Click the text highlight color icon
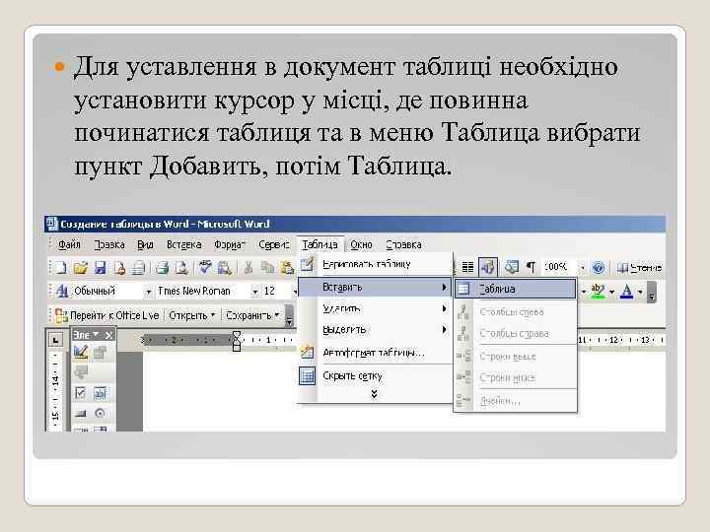The image size is (710, 532). point(598,291)
